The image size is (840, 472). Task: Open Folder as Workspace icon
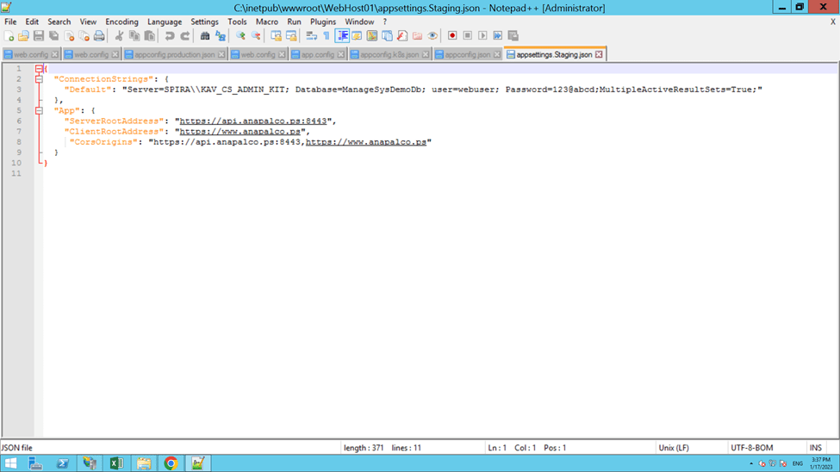tap(417, 36)
